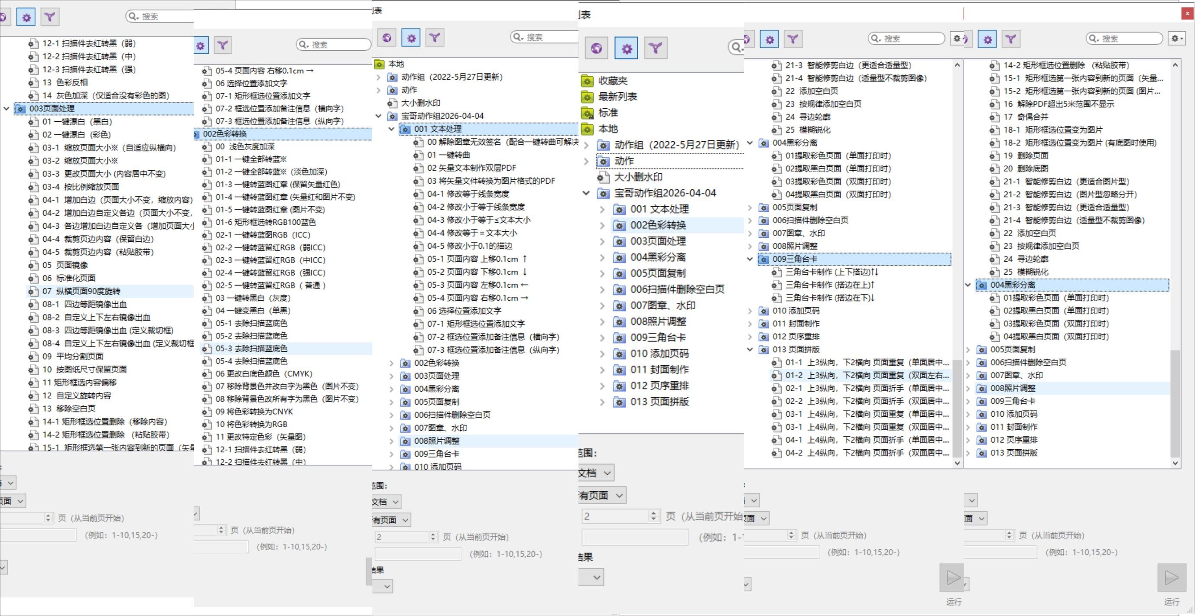Open the 收藏夹 favorites folder
Viewport: 1195px width, 616px height.
click(612, 80)
